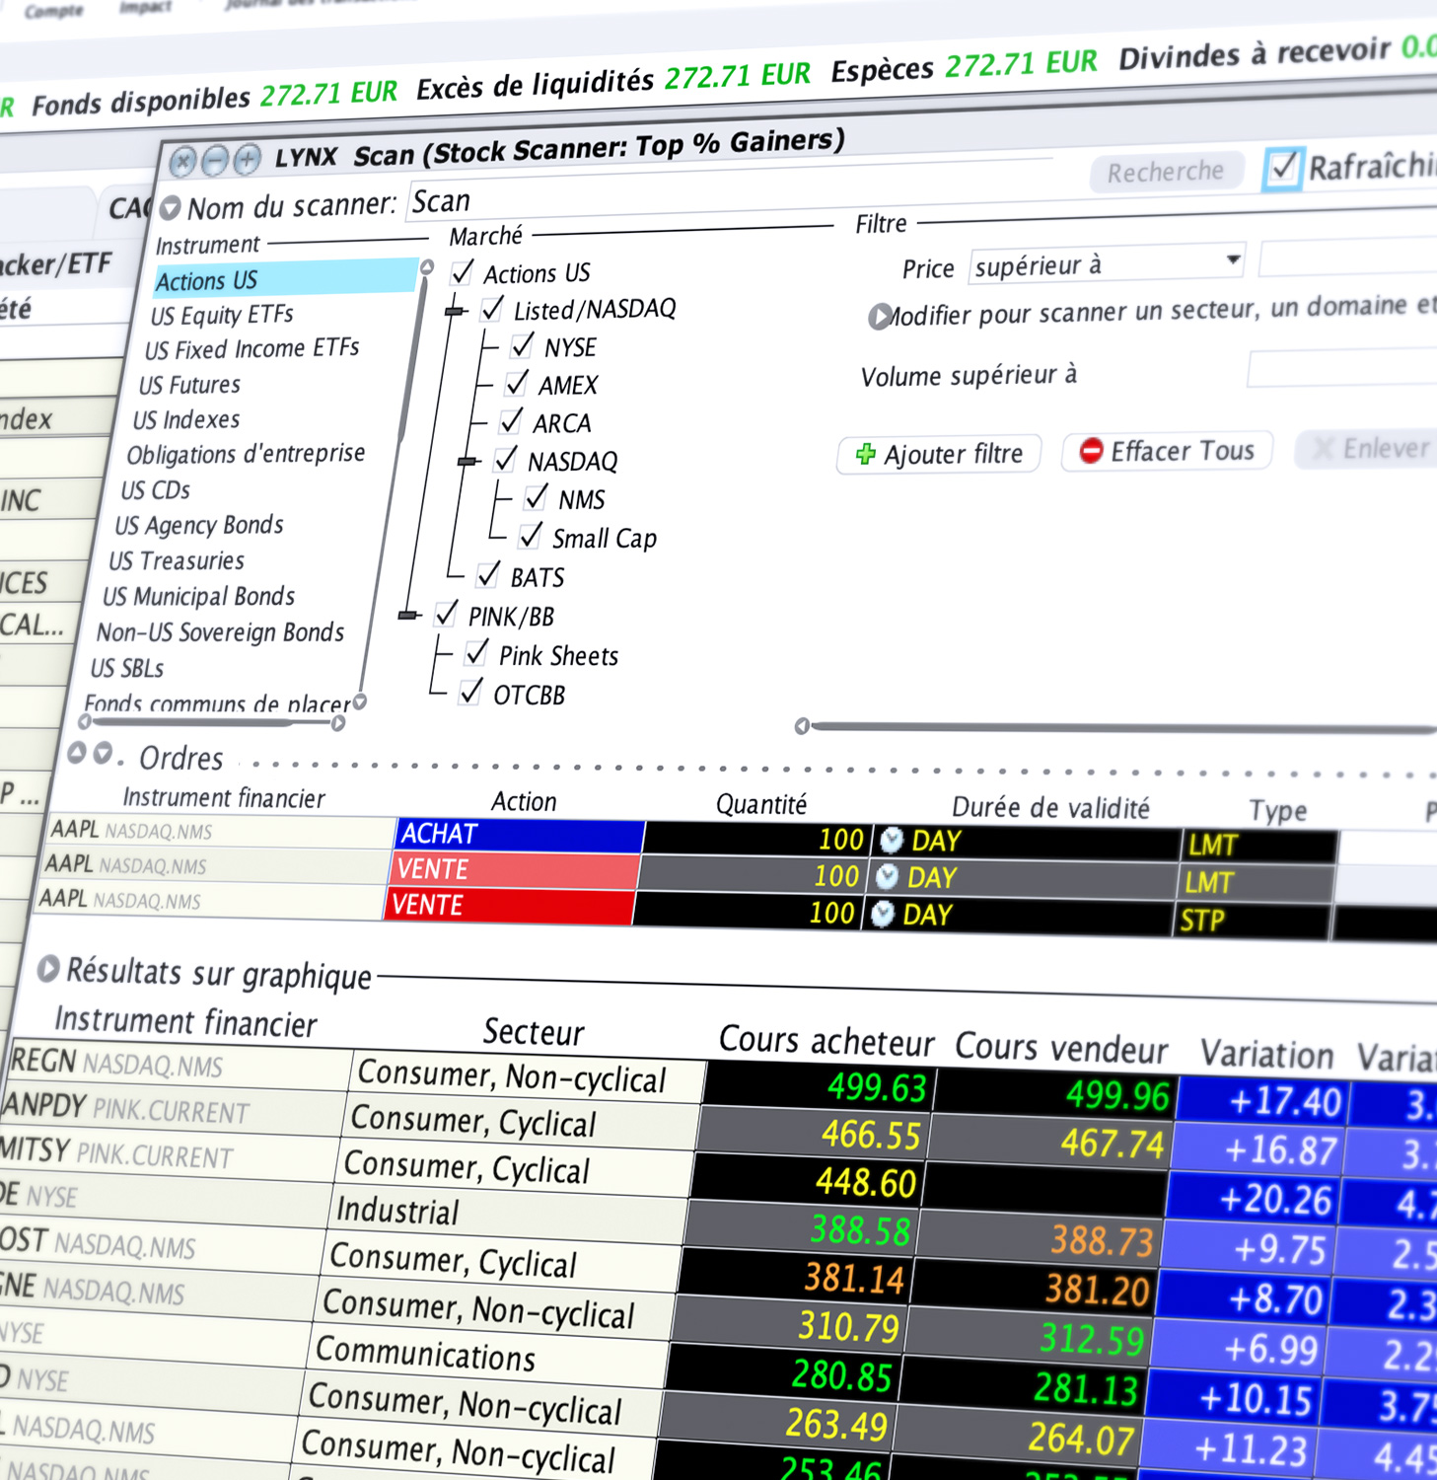Collapse the NASDAQ tree node
Image resolution: width=1437 pixels, height=1480 pixels.
point(468,461)
